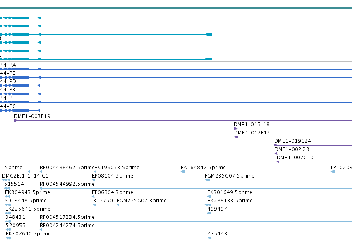Click the 515514 feature label
The height and width of the screenshot is (240, 352).
pos(14,184)
